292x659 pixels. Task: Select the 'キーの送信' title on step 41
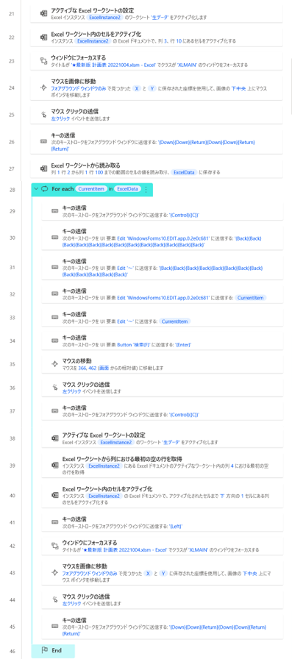(74, 519)
